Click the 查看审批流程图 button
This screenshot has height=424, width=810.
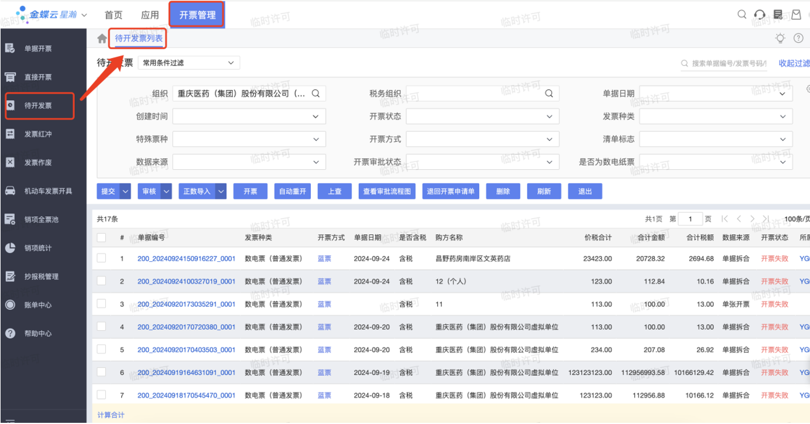click(387, 192)
